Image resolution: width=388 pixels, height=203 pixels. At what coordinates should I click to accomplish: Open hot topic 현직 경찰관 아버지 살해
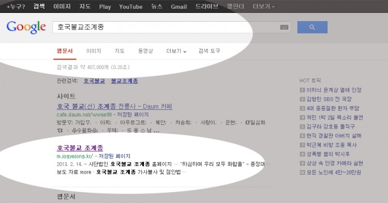[334, 136]
